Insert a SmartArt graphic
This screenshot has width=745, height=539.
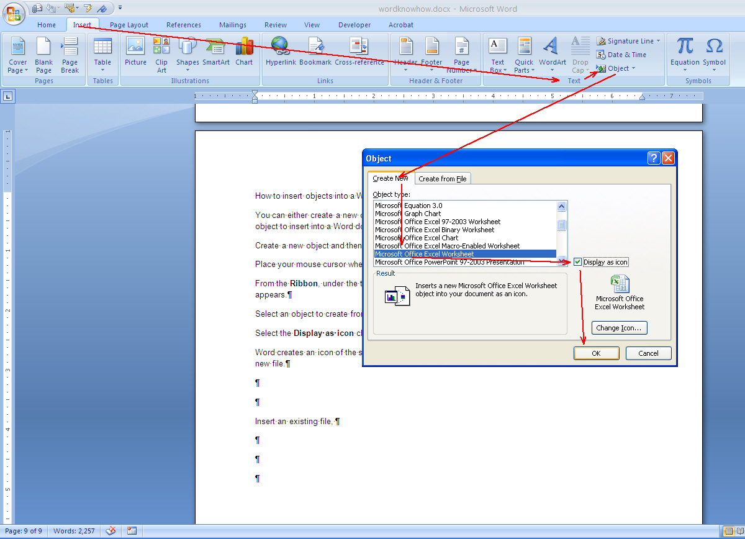tap(215, 52)
